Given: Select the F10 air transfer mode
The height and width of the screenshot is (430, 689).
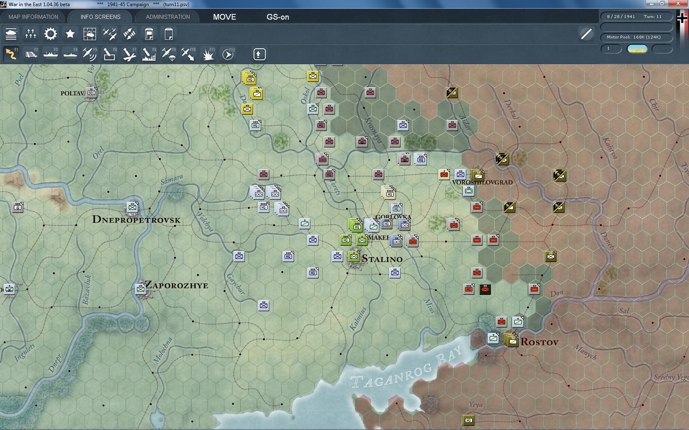Looking at the screenshot, I should point(188,54).
